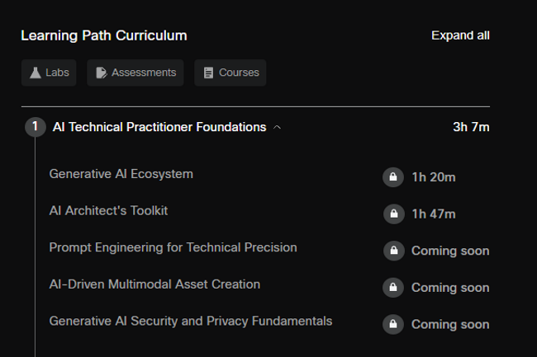537x357 pixels.
Task: Click lock icon beside Generative AI Ecosystem
Action: (x=393, y=177)
